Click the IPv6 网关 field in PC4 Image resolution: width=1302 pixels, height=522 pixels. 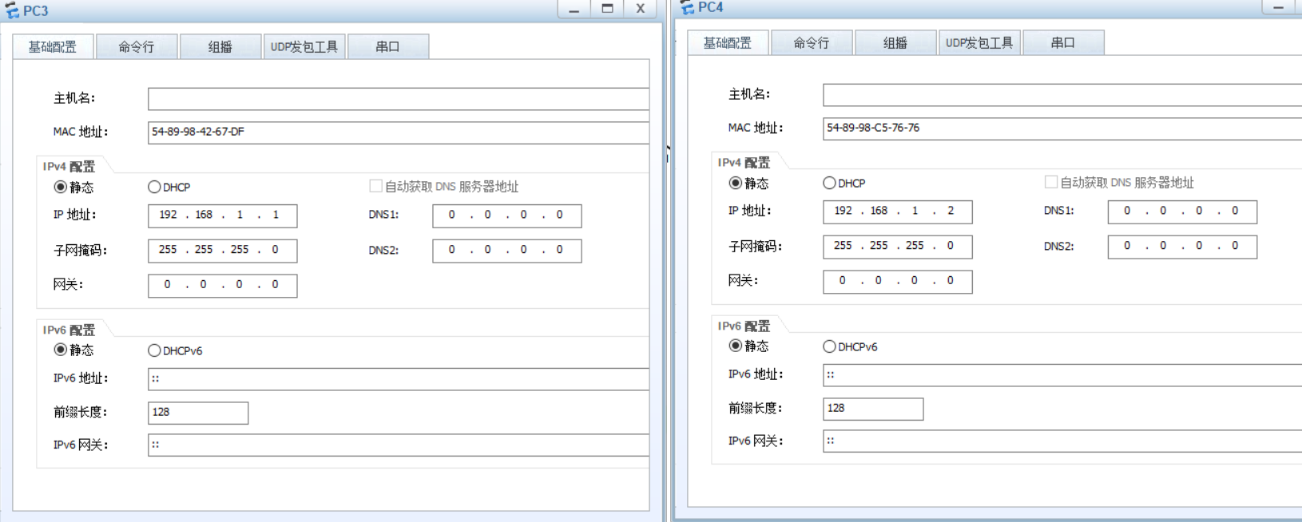1062,441
